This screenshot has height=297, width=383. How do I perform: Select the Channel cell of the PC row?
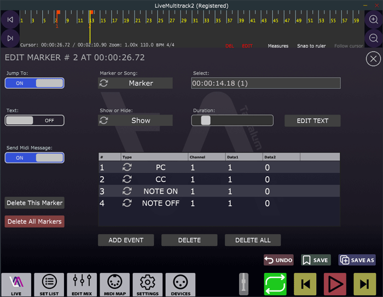[206, 167]
